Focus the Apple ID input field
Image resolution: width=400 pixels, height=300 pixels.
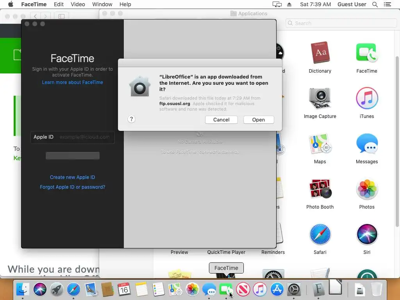tap(72, 137)
